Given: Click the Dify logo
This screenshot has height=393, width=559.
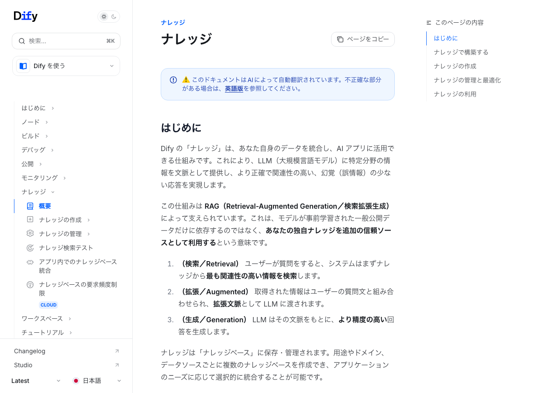Looking at the screenshot, I should click(26, 16).
